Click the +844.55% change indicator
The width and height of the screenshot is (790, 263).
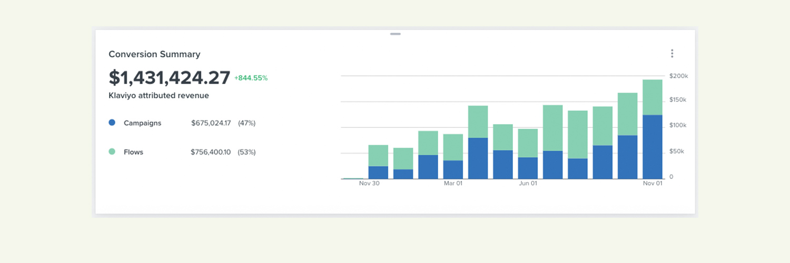click(x=251, y=78)
